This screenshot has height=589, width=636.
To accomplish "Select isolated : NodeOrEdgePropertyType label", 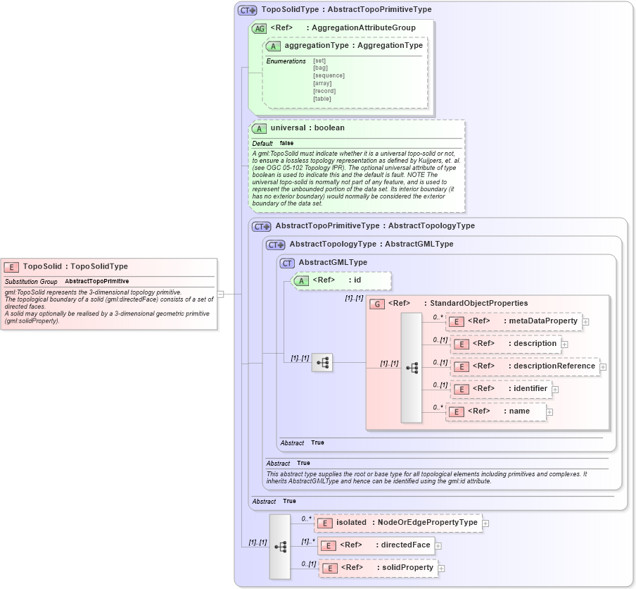I will click(x=407, y=522).
